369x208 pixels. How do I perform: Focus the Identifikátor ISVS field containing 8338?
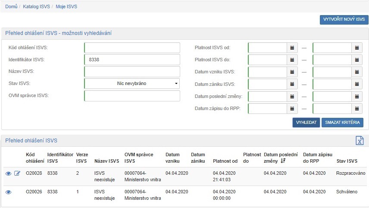tap(132, 60)
